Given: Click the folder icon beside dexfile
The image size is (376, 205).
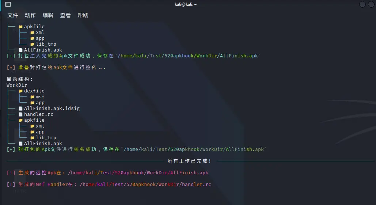Looking at the screenshot, I should click(x=20, y=91).
